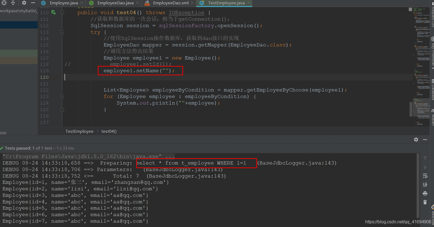Image resolution: width=434 pixels, height=227 pixels.
Task: Run test04 using the green gutter icon
Action: (54, 12)
